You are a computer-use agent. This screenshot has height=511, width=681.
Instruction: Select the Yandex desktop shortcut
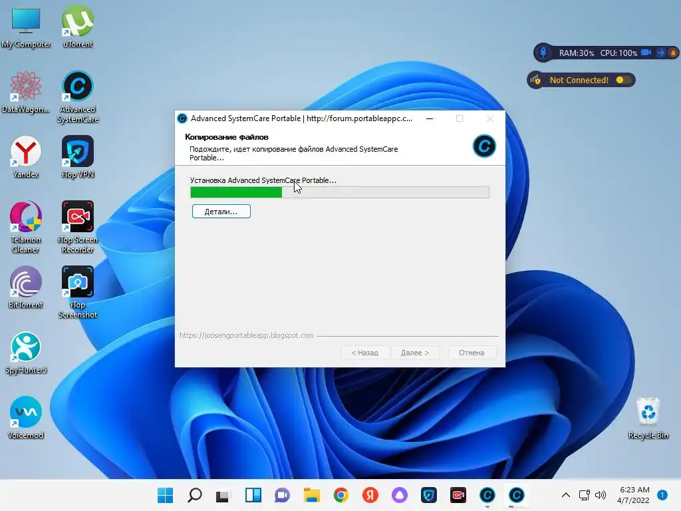point(26,157)
